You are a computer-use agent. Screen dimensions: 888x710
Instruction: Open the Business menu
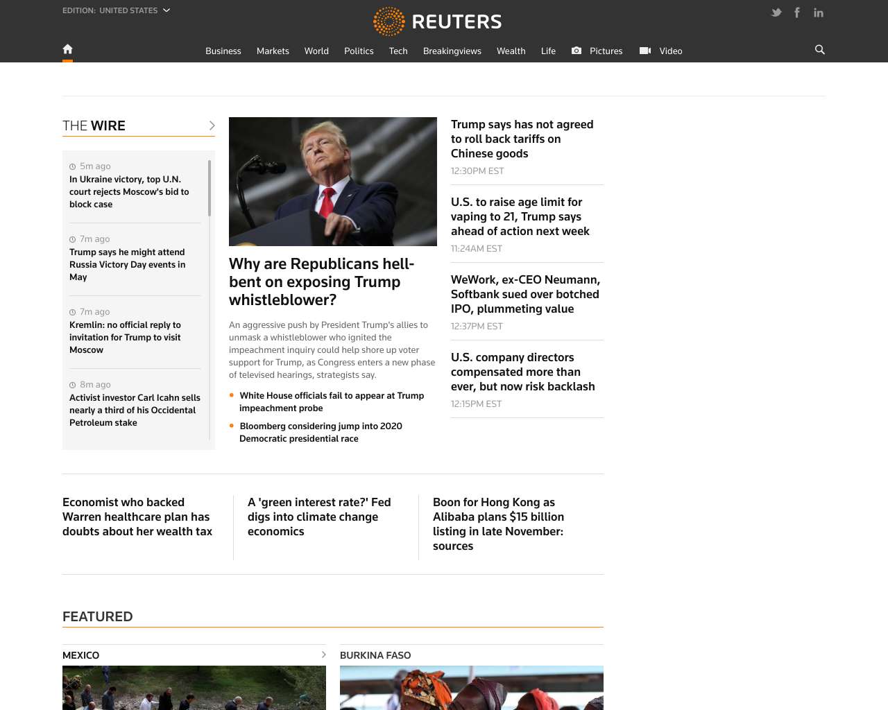pos(223,51)
